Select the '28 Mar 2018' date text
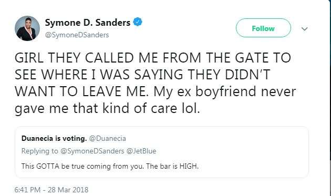The image size is (331, 196). pos(68,190)
